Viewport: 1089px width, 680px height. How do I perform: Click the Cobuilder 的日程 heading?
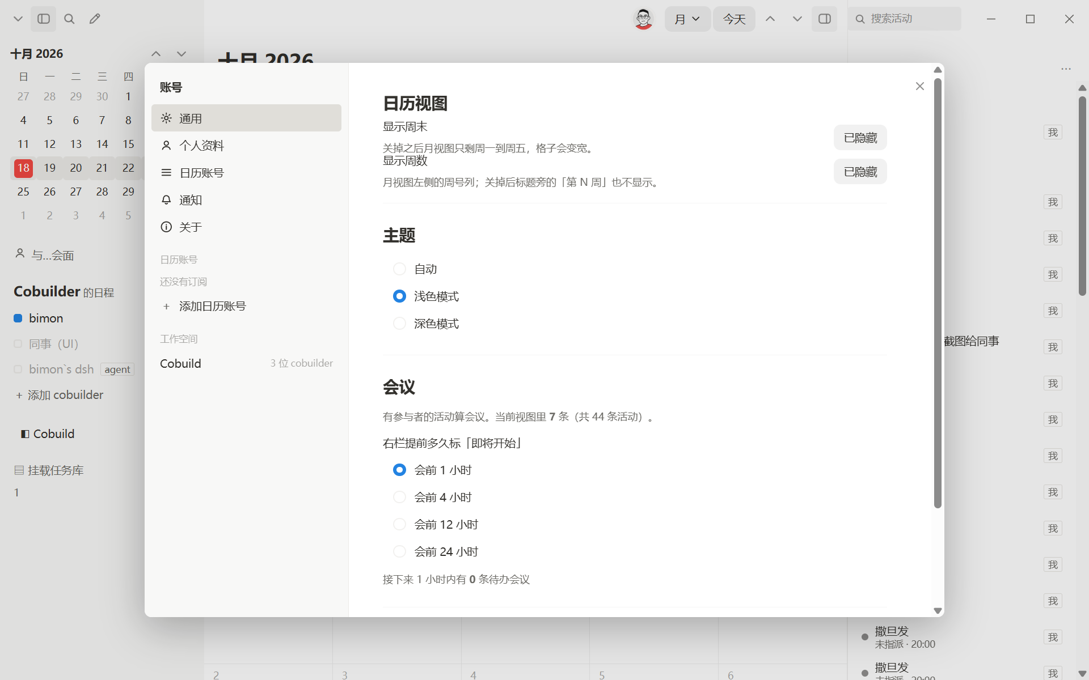pyautogui.click(x=64, y=292)
